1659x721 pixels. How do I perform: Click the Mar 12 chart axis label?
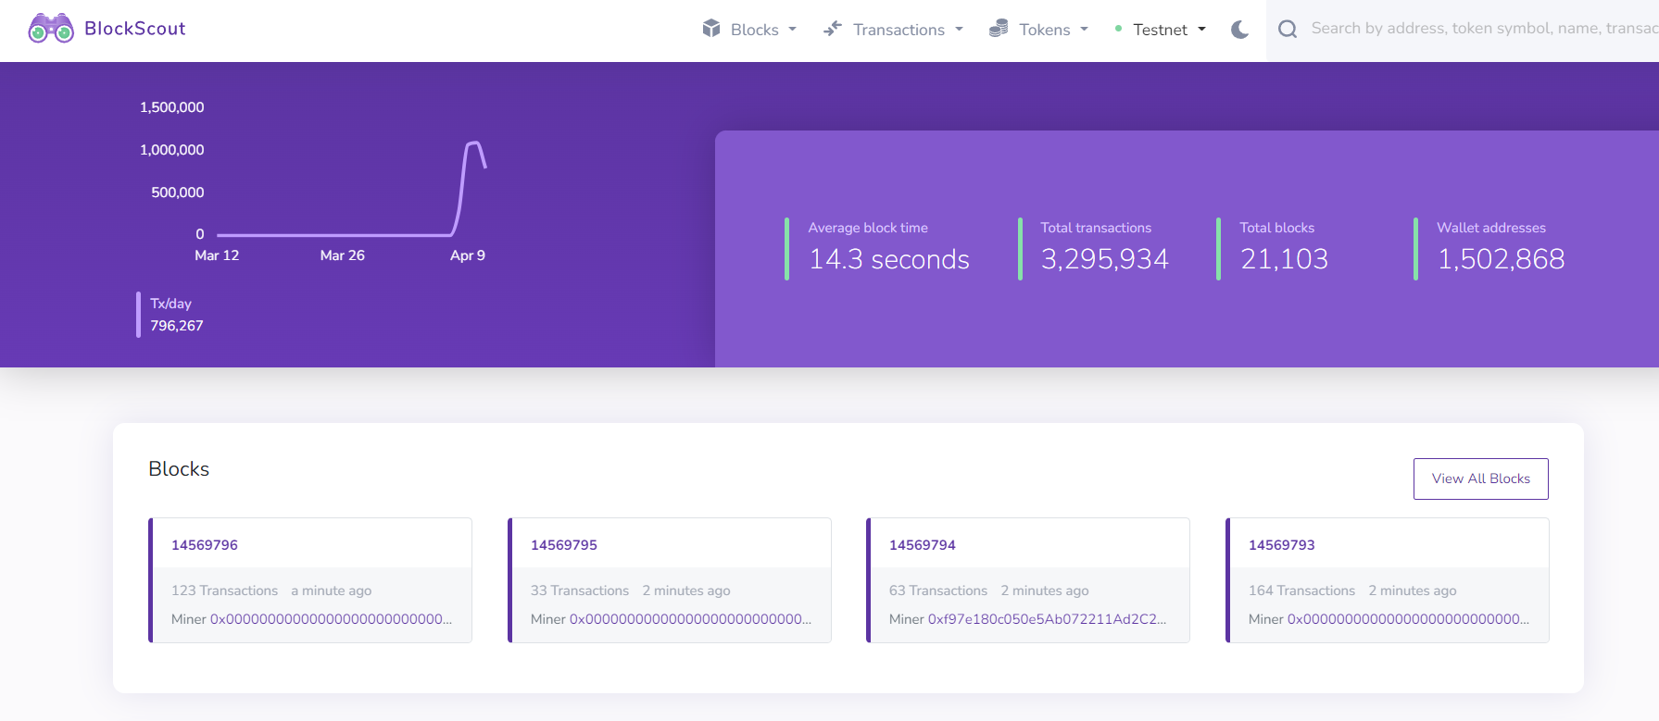click(217, 255)
